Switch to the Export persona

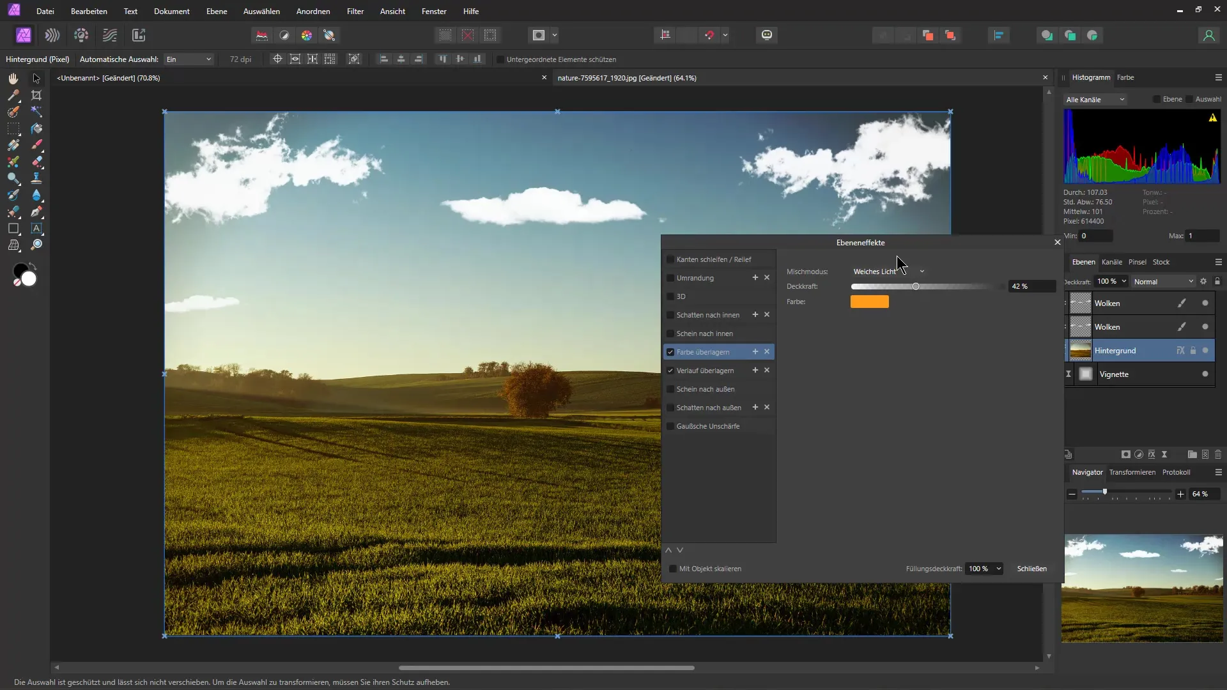point(139,35)
